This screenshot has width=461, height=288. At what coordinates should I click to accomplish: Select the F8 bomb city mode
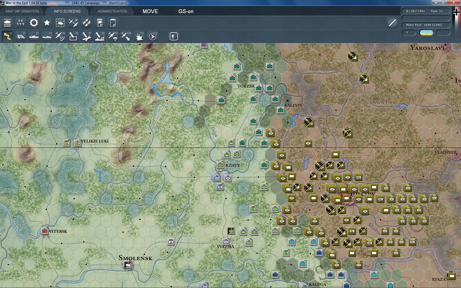[x=100, y=36]
